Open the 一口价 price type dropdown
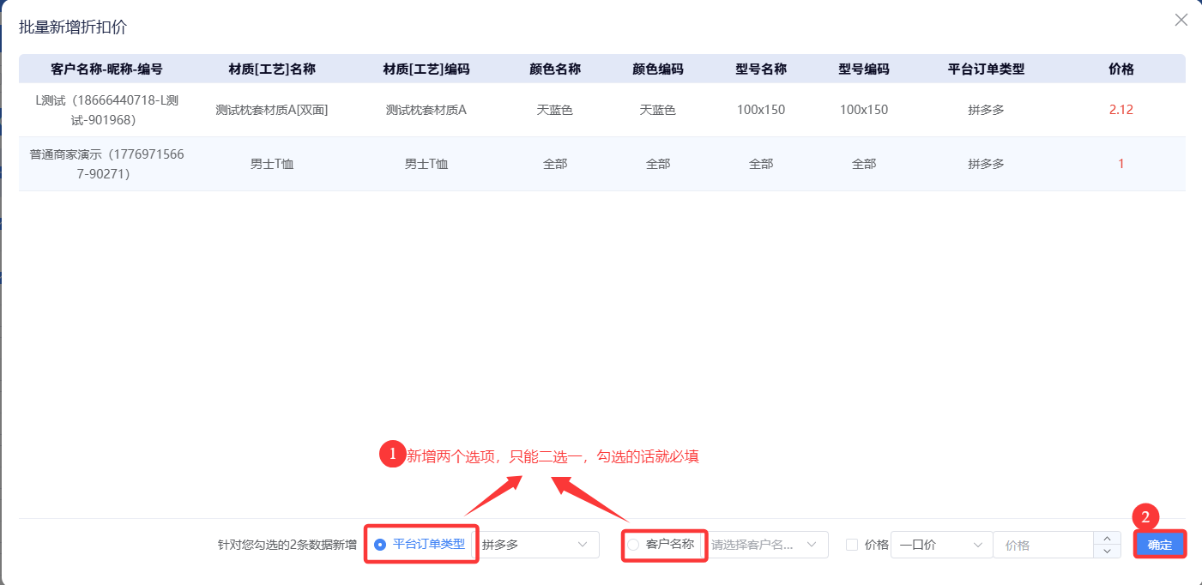Image resolution: width=1202 pixels, height=585 pixels. pos(941,545)
